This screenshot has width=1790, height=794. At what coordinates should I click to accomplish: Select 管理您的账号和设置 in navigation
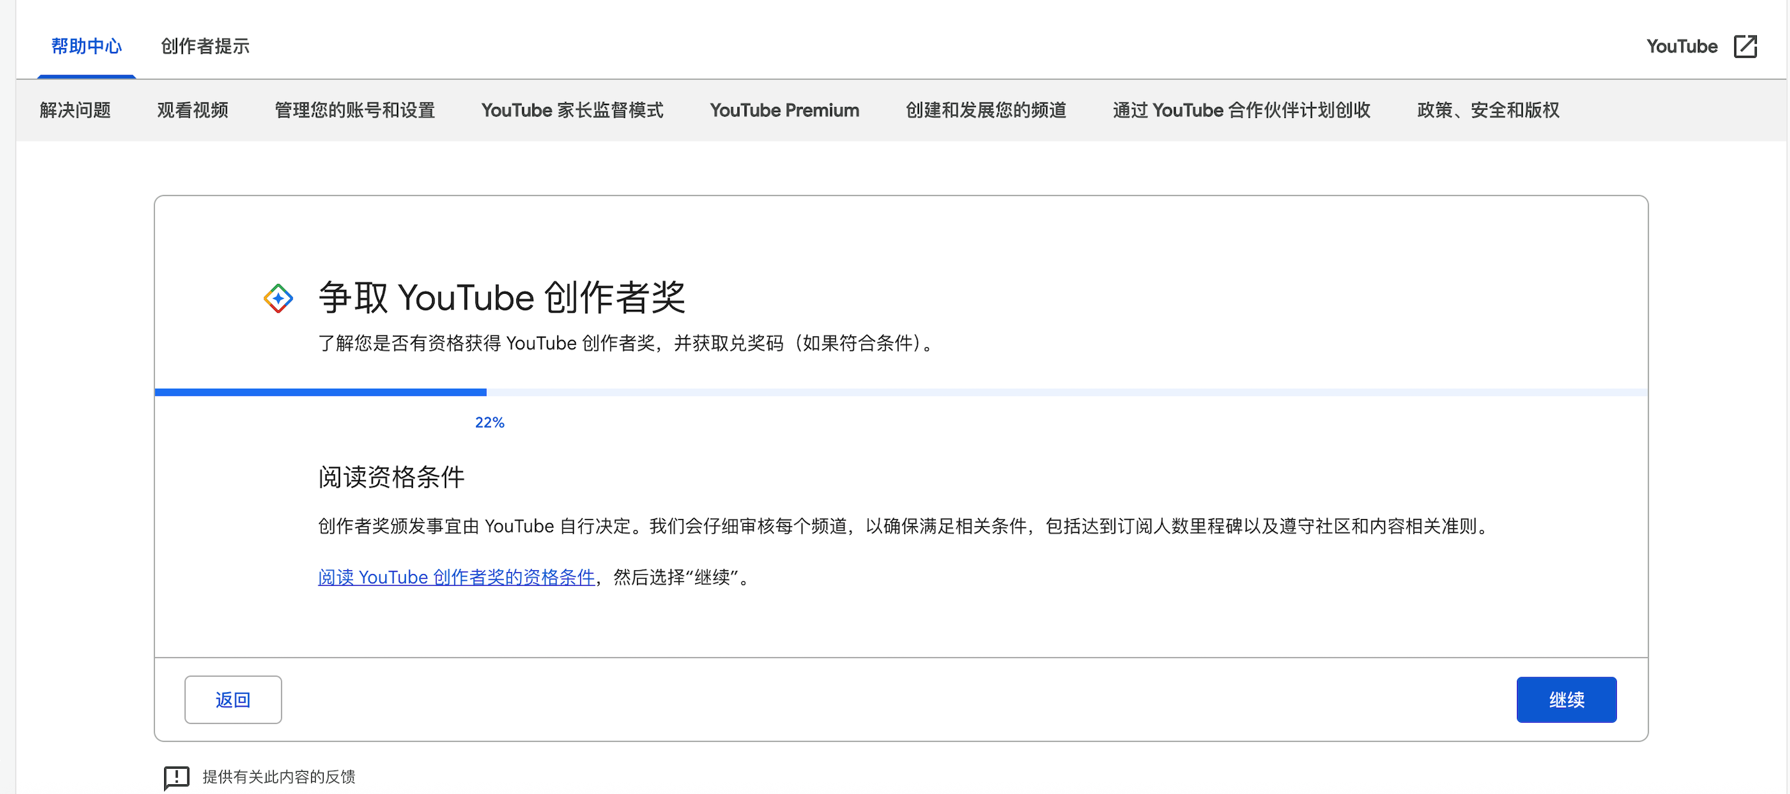tap(354, 110)
